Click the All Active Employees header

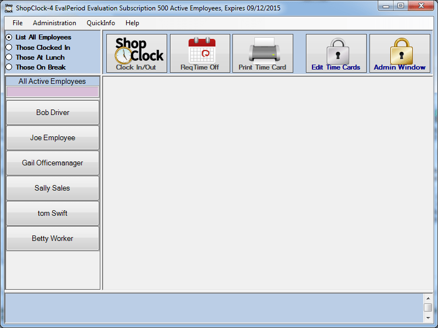coord(53,81)
